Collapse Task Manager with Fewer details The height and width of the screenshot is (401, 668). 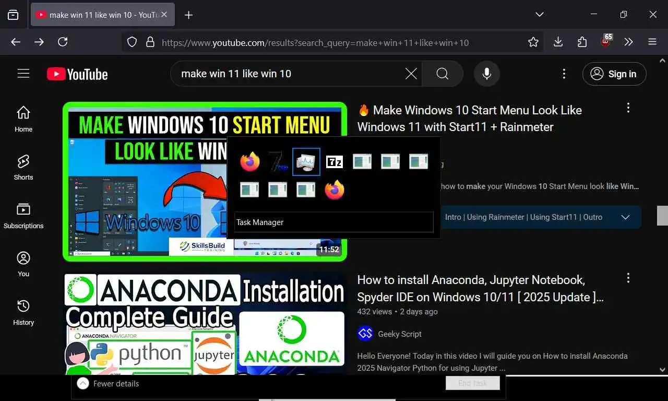108,384
